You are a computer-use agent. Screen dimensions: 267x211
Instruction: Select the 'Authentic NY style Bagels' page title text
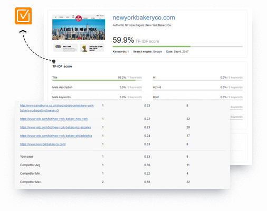(142, 25)
